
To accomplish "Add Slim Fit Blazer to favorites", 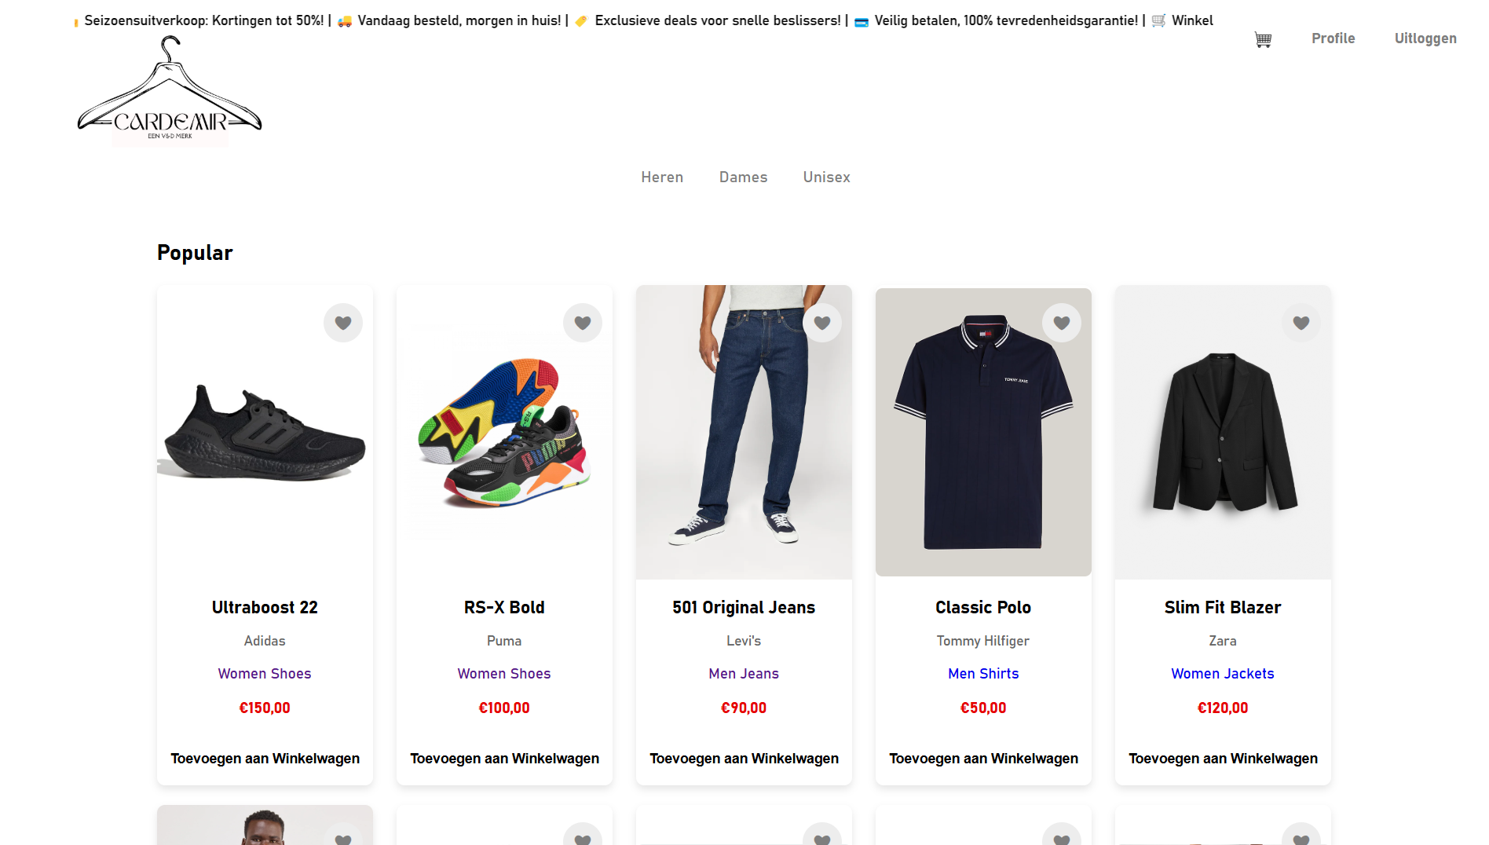I will tap(1301, 323).
